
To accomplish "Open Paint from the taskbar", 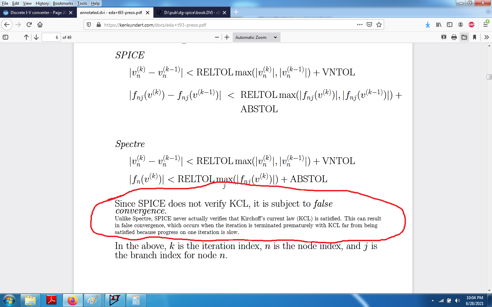I will (93, 301).
